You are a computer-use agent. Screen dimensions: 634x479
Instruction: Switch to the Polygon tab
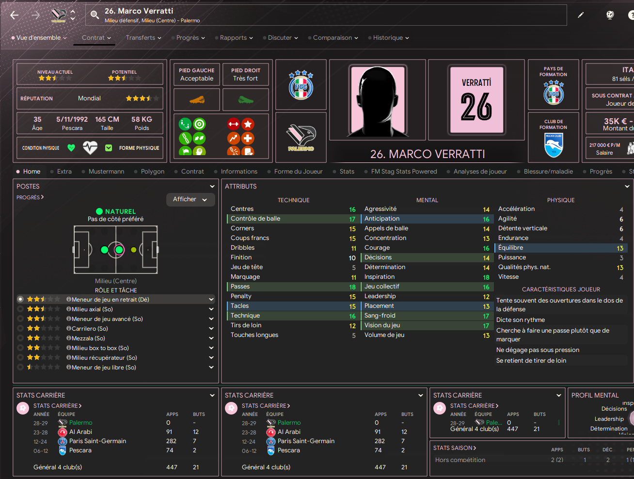(153, 172)
